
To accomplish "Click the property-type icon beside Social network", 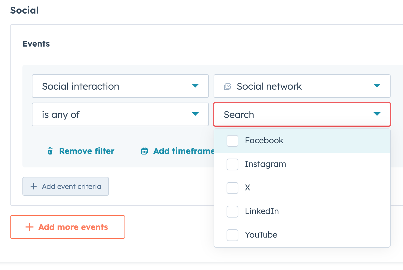I will click(227, 87).
